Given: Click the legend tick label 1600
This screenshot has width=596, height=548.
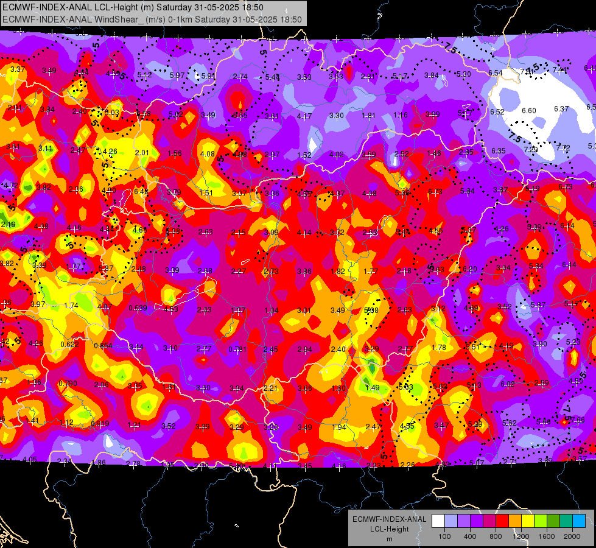Looking at the screenshot, I should pos(547,536).
